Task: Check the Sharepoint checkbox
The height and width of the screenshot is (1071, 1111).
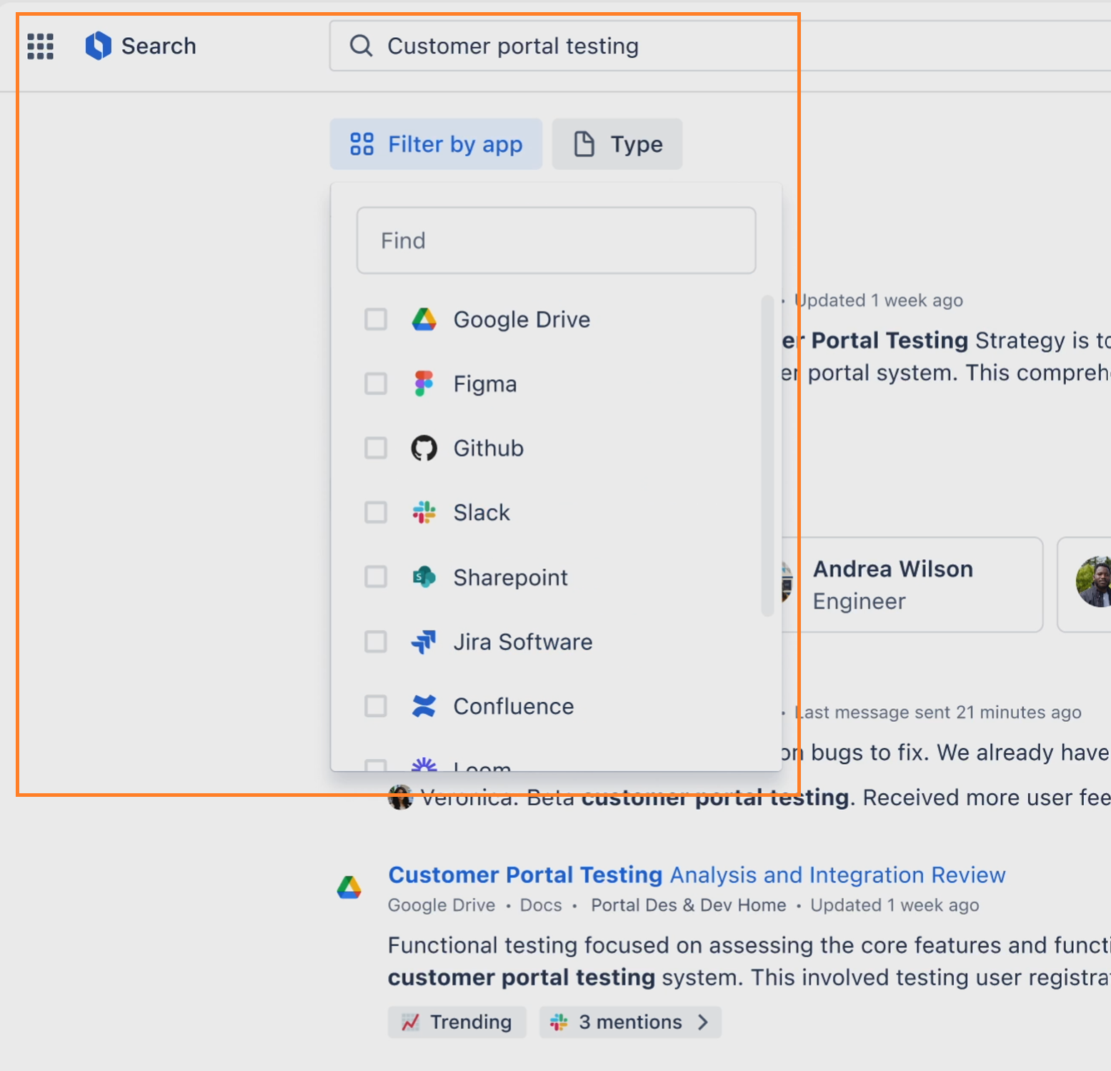Action: (376, 577)
